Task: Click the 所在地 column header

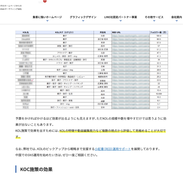Action: click(103, 32)
